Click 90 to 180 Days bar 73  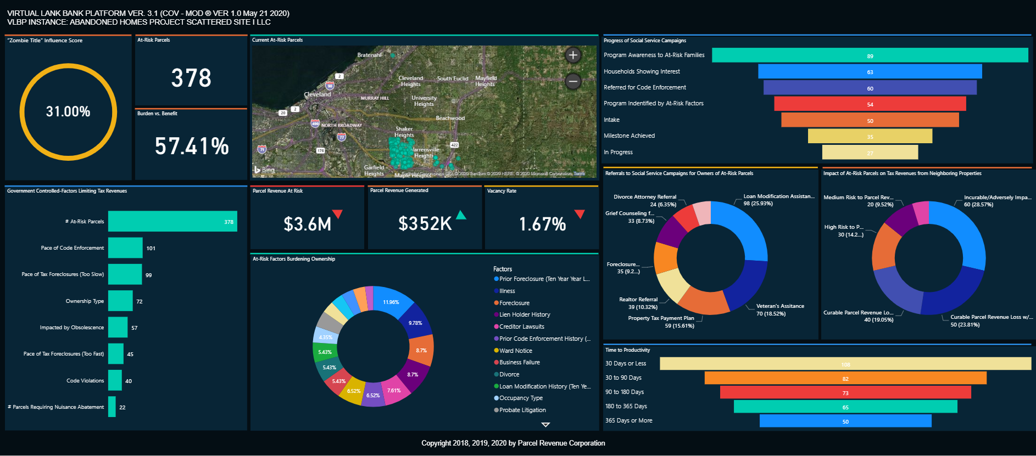[x=845, y=392]
